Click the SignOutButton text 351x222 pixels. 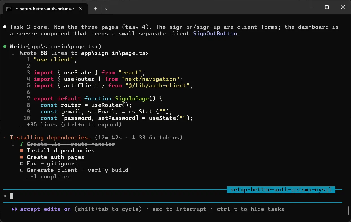[x=215, y=33]
